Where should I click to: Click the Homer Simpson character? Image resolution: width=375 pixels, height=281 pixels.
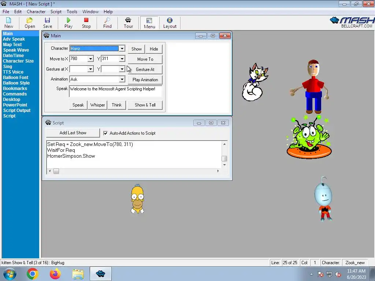tap(138, 199)
